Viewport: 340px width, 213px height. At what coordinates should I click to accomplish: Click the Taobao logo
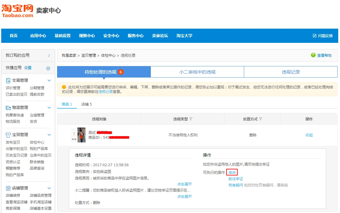pos(17,11)
